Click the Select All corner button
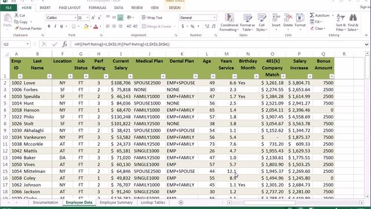 6,54
